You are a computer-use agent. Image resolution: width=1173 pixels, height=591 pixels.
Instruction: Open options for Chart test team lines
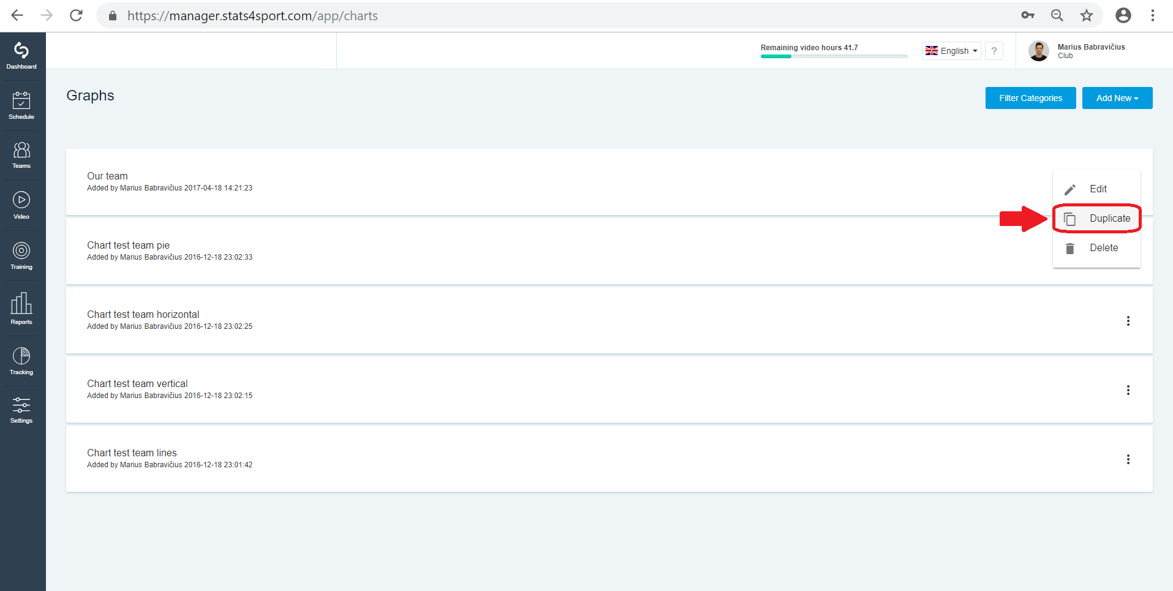click(x=1128, y=459)
